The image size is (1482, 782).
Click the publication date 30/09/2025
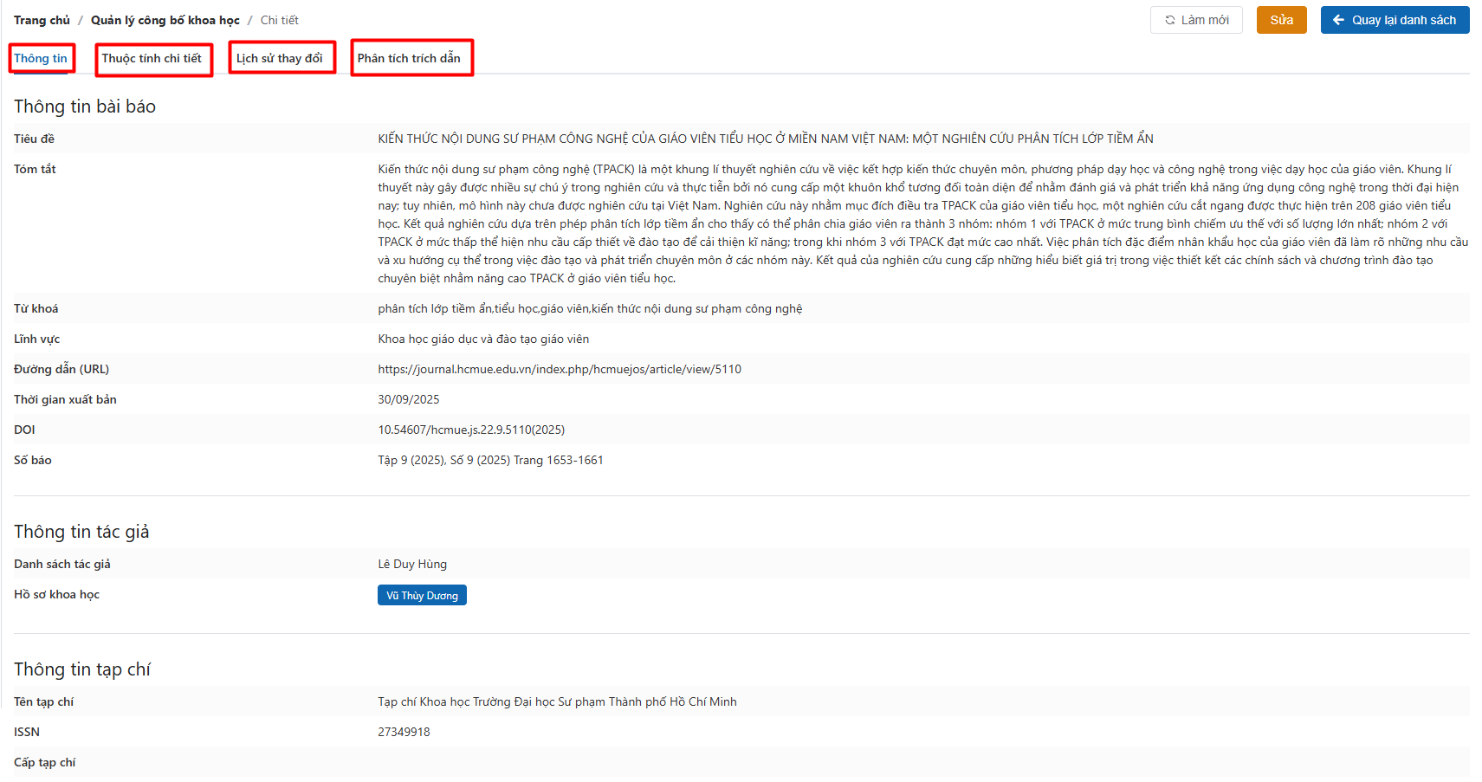(x=409, y=399)
